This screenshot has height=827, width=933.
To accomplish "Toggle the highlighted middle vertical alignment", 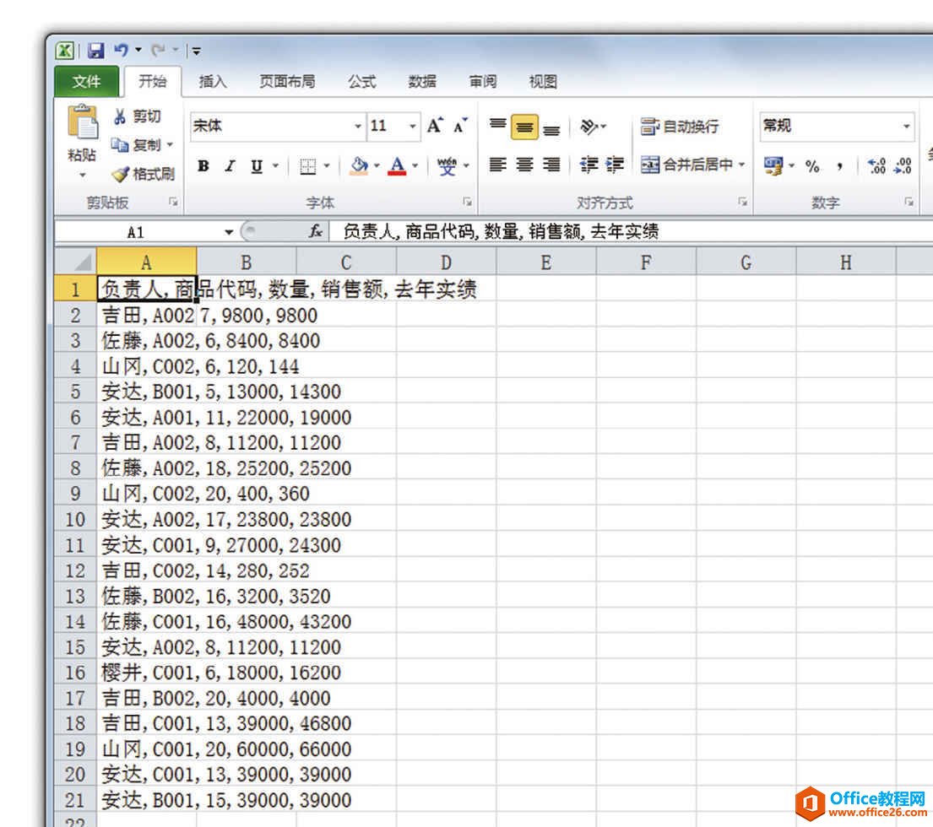I will coord(524,127).
